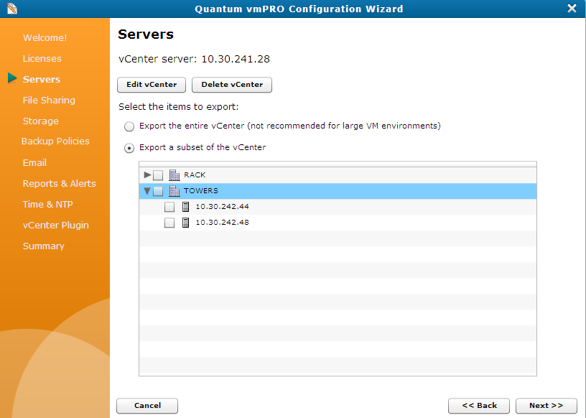The height and width of the screenshot is (418, 586).
Task: Click the TOWERS cluster icon
Action: click(174, 190)
